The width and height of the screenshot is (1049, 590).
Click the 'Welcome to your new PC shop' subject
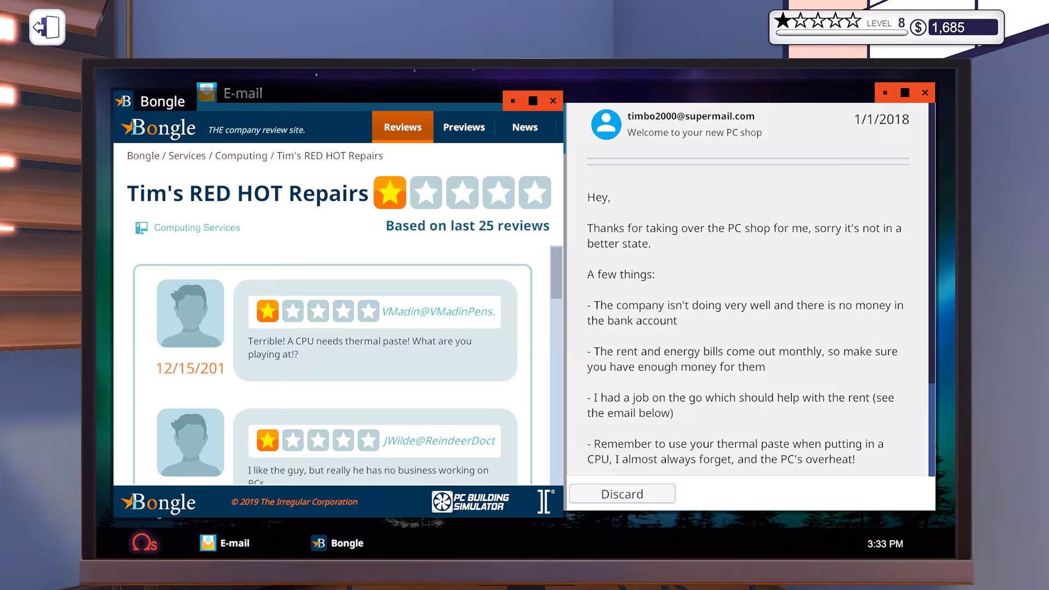[x=694, y=132]
